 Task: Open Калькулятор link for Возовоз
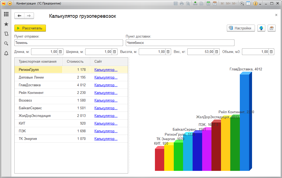(x=106, y=101)
